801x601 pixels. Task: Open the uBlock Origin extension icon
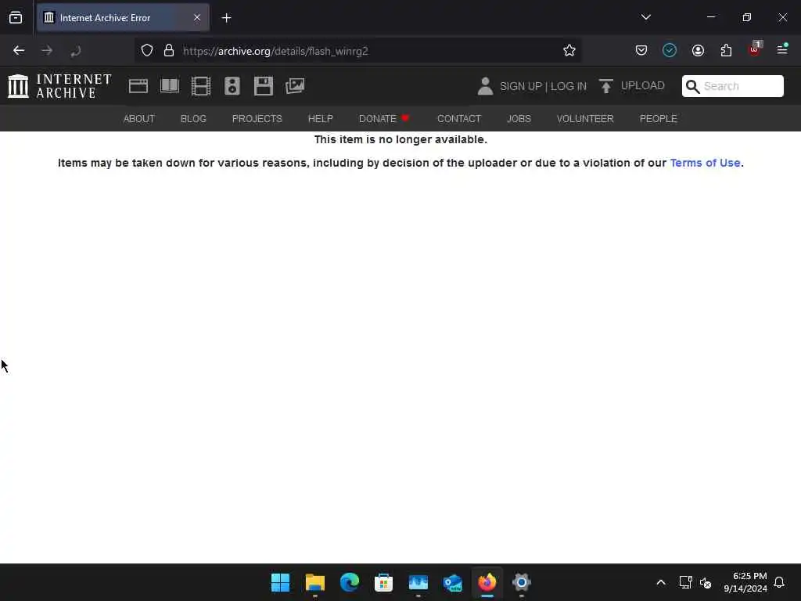(755, 49)
